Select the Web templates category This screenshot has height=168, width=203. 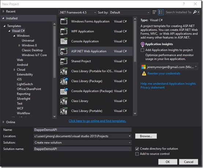click(20, 60)
